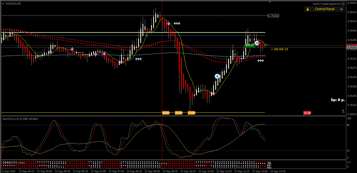Click the money bag icon in Control Panel
The image size is (357, 173).
pos(307,9)
